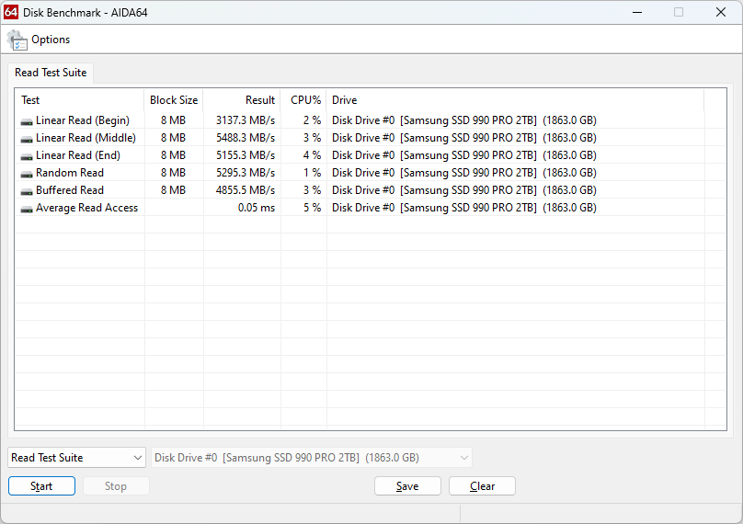Image resolution: width=743 pixels, height=524 pixels.
Task: Click the Stop button
Action: point(116,486)
